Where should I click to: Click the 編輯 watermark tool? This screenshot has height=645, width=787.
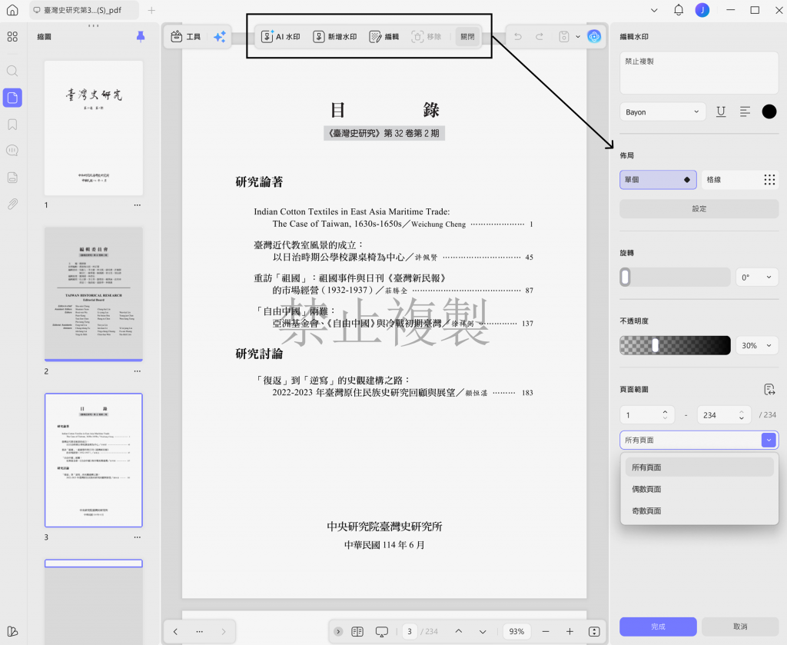[384, 37]
